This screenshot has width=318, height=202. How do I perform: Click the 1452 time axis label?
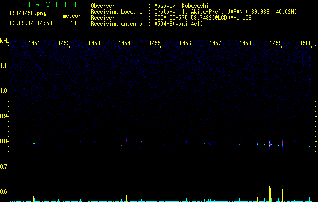tap(64, 43)
